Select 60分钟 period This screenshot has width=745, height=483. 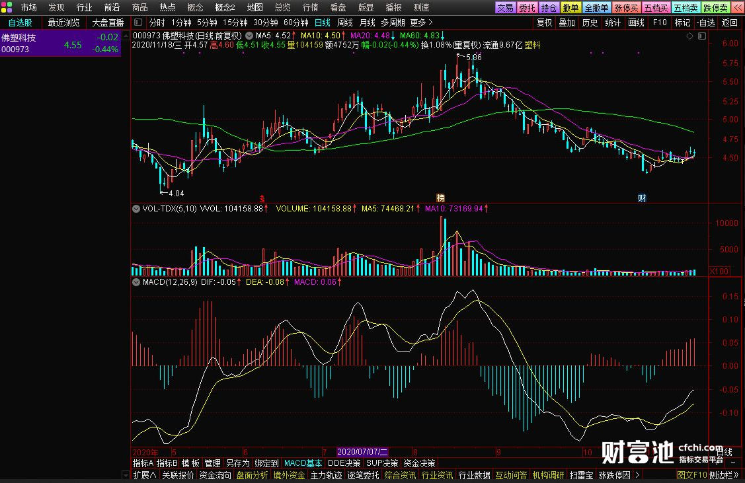(x=296, y=22)
